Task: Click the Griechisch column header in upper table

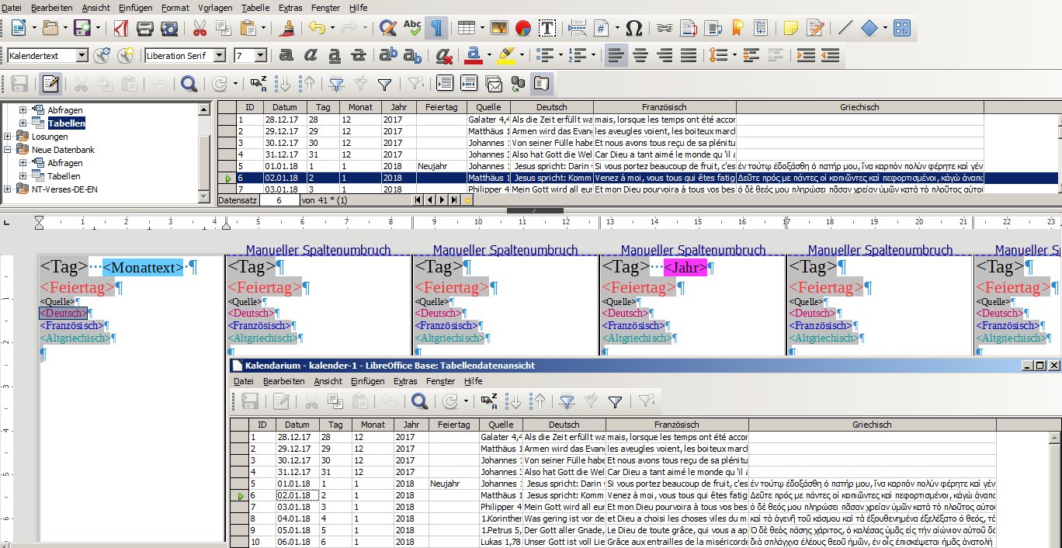Action: coord(859,107)
